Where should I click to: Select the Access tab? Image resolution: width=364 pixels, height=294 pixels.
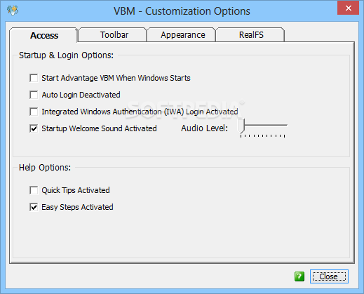tap(43, 35)
